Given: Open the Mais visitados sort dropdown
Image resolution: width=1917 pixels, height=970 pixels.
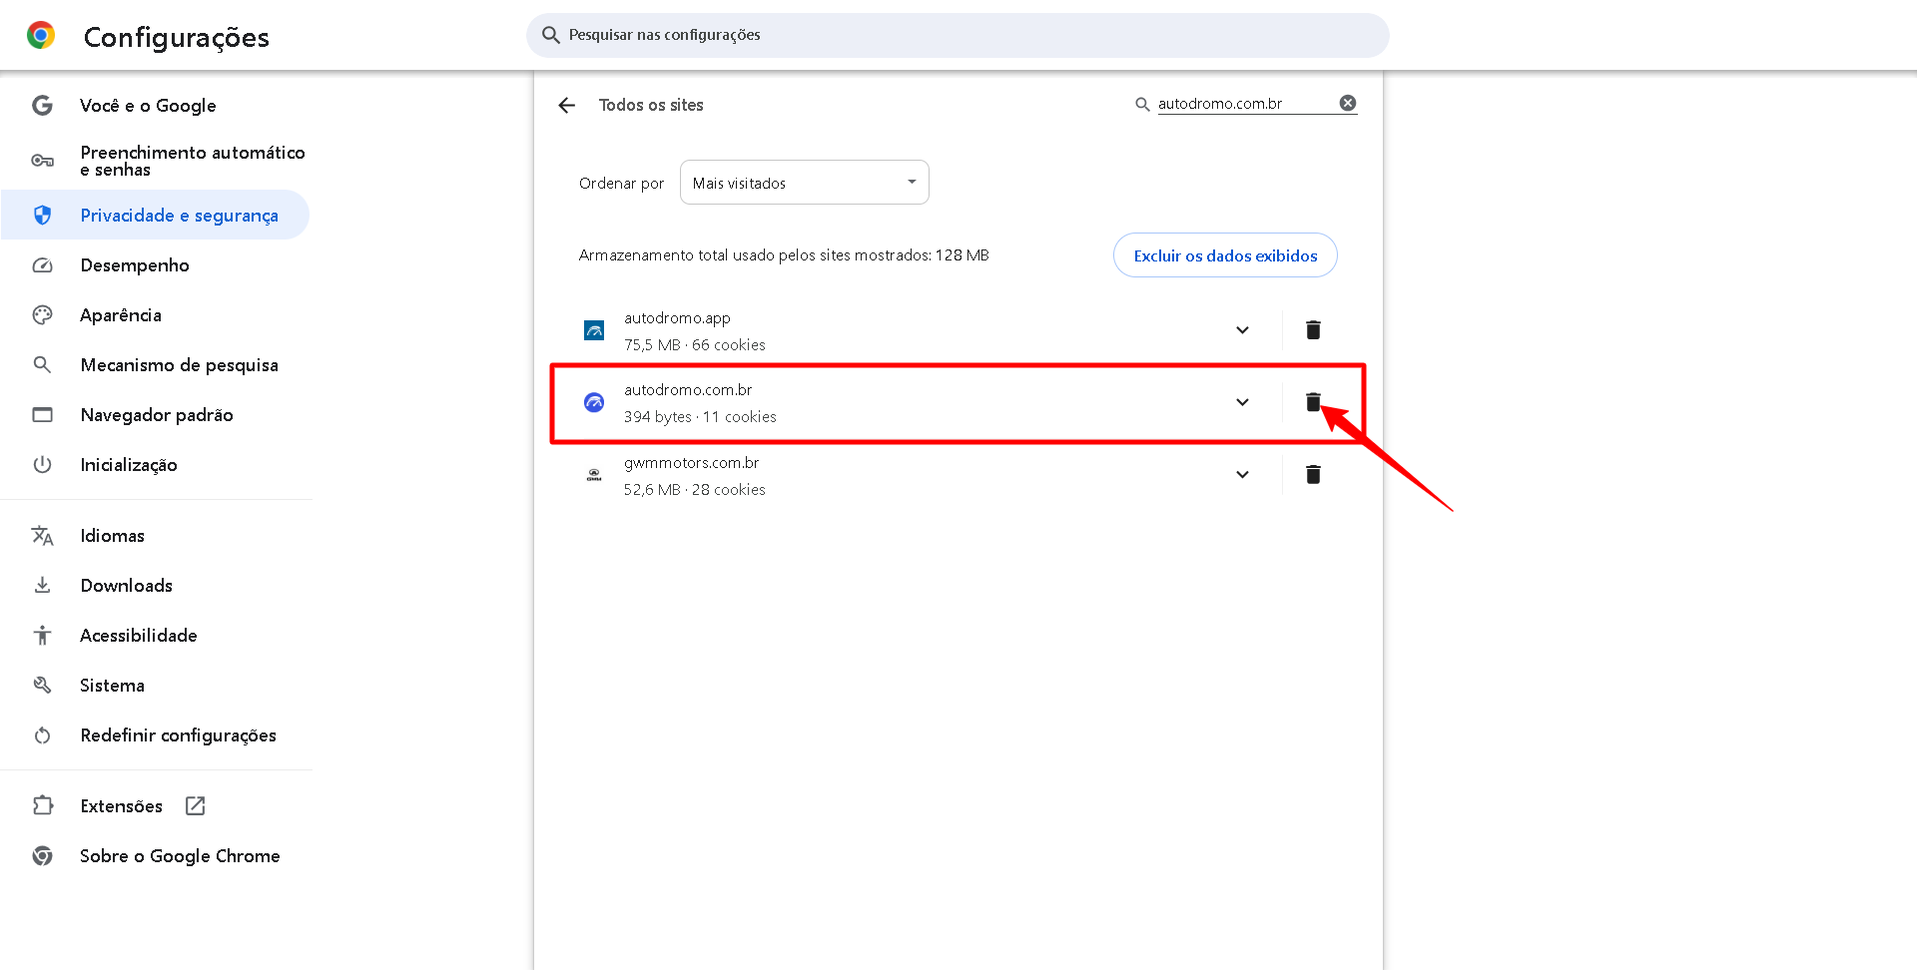Looking at the screenshot, I should (805, 183).
